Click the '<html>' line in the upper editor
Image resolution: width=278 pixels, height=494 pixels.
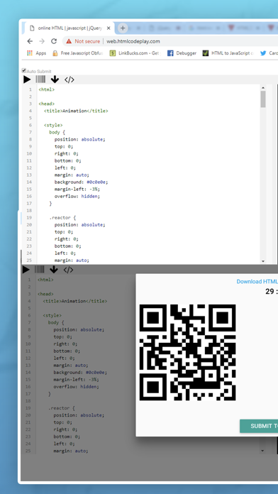[x=47, y=89]
